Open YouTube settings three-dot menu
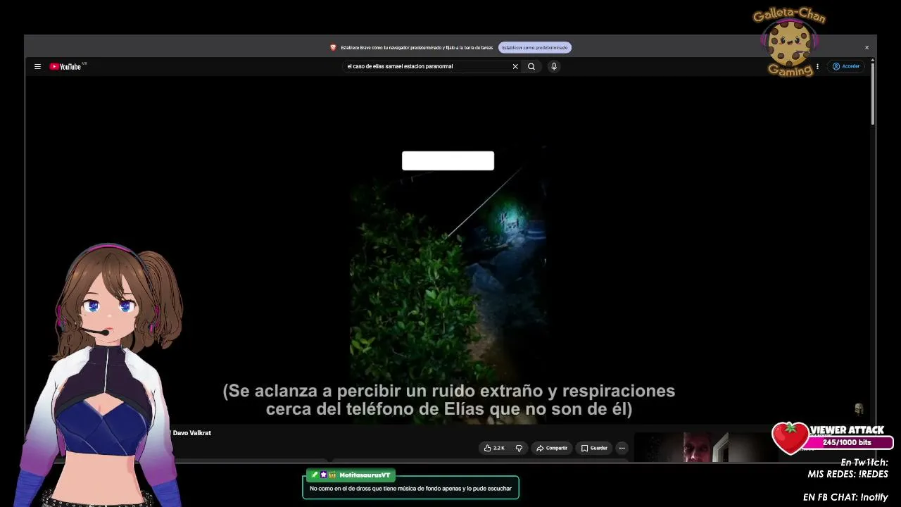 coord(817,66)
